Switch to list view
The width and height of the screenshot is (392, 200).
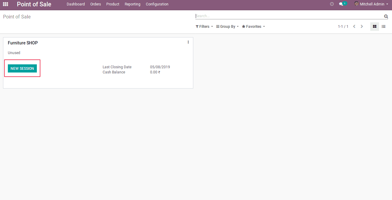coord(384,27)
